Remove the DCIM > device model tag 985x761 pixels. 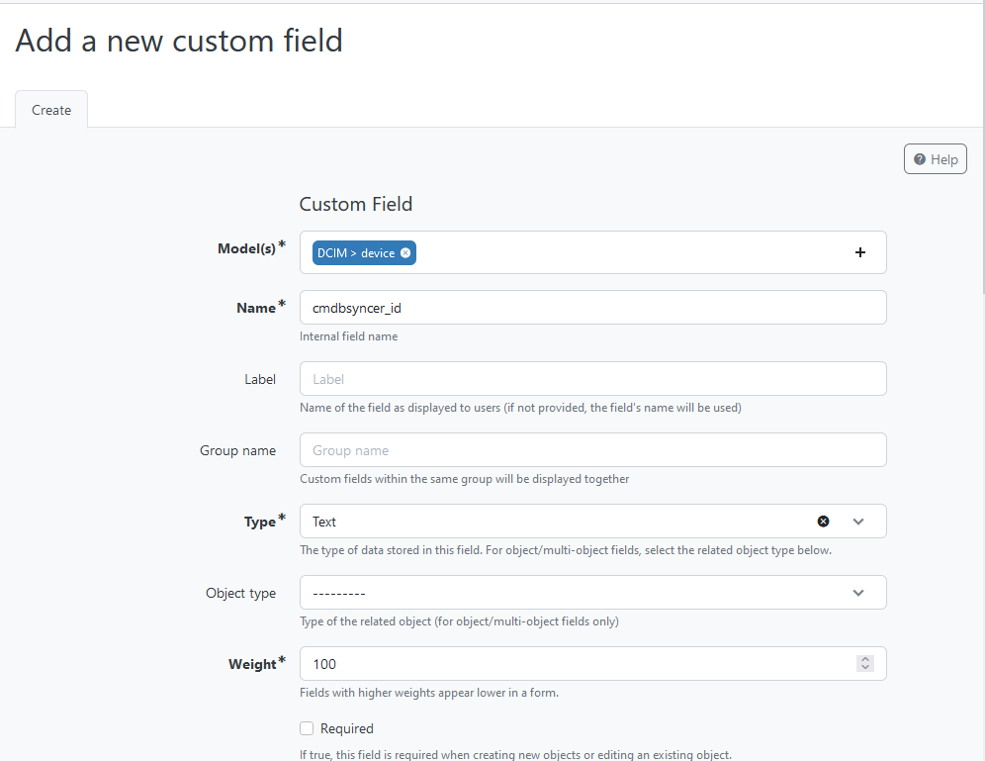(x=405, y=253)
